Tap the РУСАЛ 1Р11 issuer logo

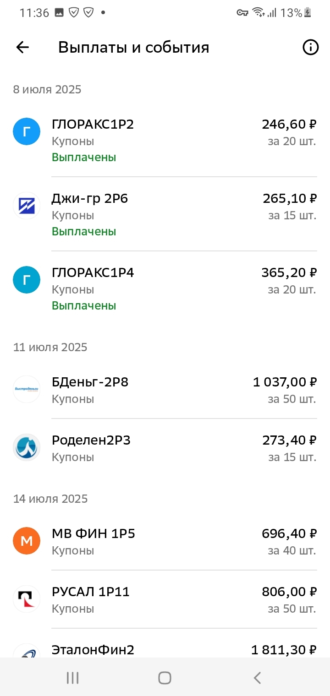coord(27,599)
